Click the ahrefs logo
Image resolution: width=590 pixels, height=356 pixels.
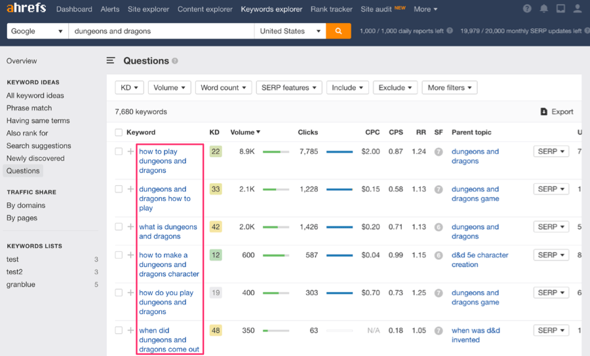pyautogui.click(x=26, y=8)
